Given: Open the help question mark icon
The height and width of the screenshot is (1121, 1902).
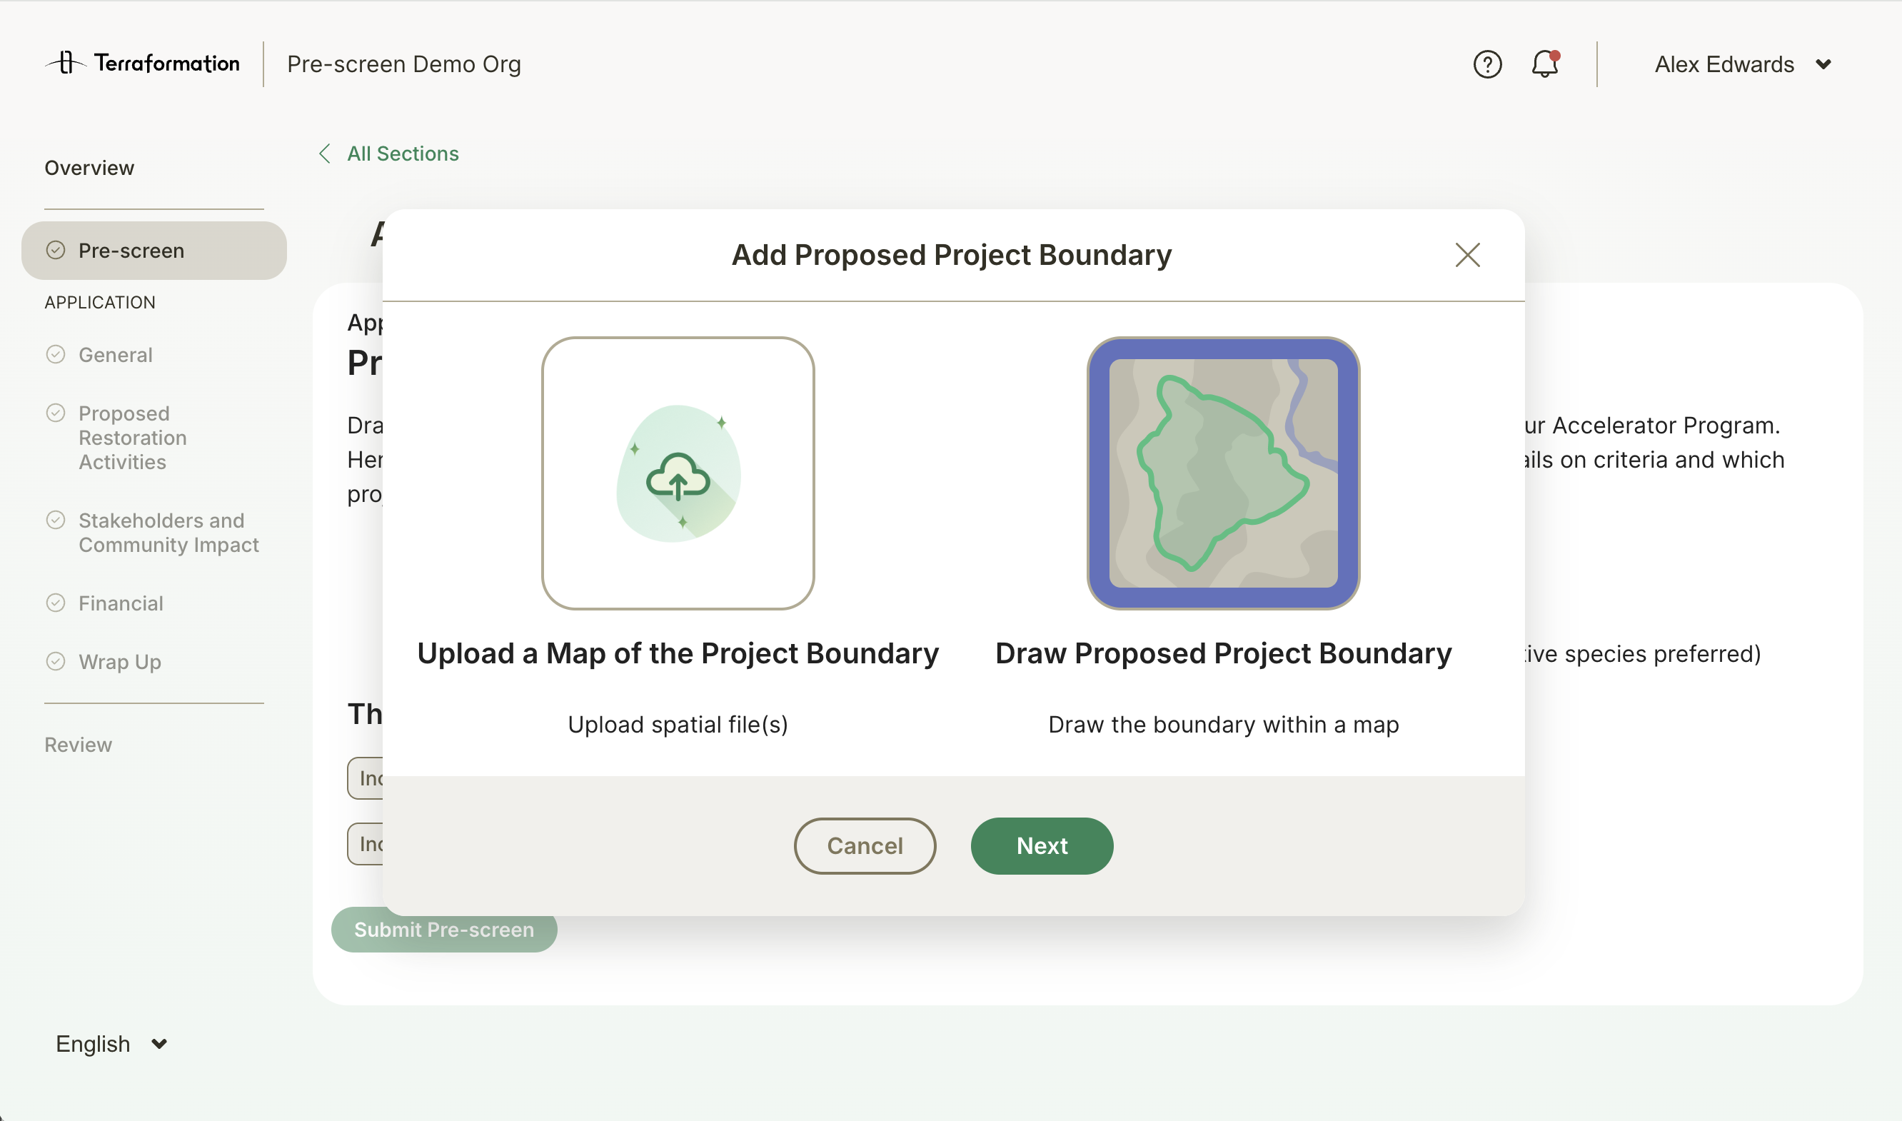Looking at the screenshot, I should 1486,64.
